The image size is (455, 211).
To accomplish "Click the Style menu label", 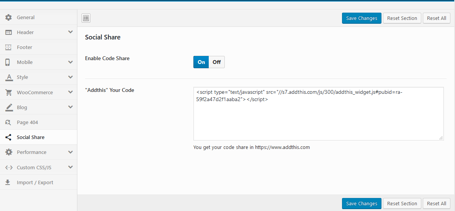I will click(x=22, y=77).
